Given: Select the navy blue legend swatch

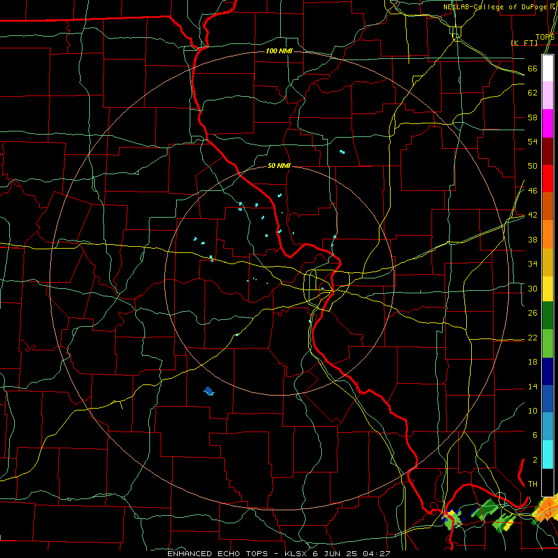Looking at the screenshot, I should pos(547,371).
